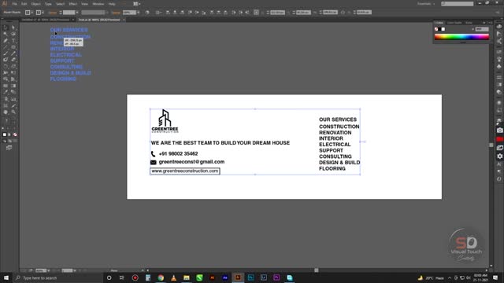This screenshot has width=504, height=283.
Task: Select the Pencil tool
Action: coord(13,53)
